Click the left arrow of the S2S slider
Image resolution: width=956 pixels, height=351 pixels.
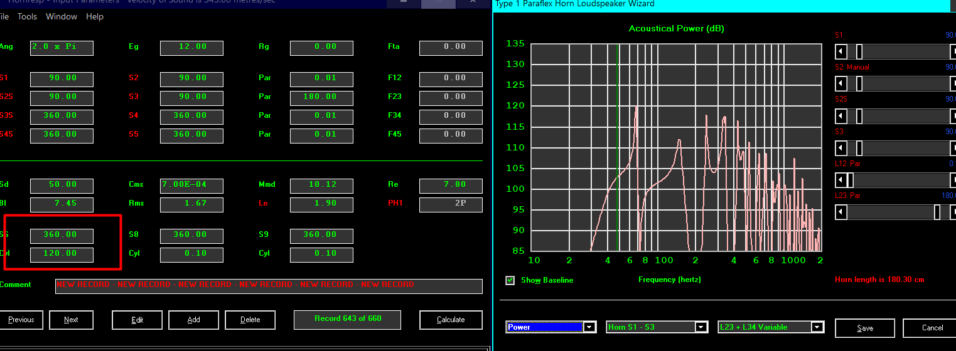click(841, 115)
